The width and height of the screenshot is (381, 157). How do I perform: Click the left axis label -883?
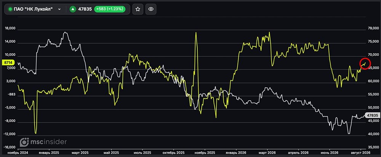pyautogui.click(x=12, y=95)
